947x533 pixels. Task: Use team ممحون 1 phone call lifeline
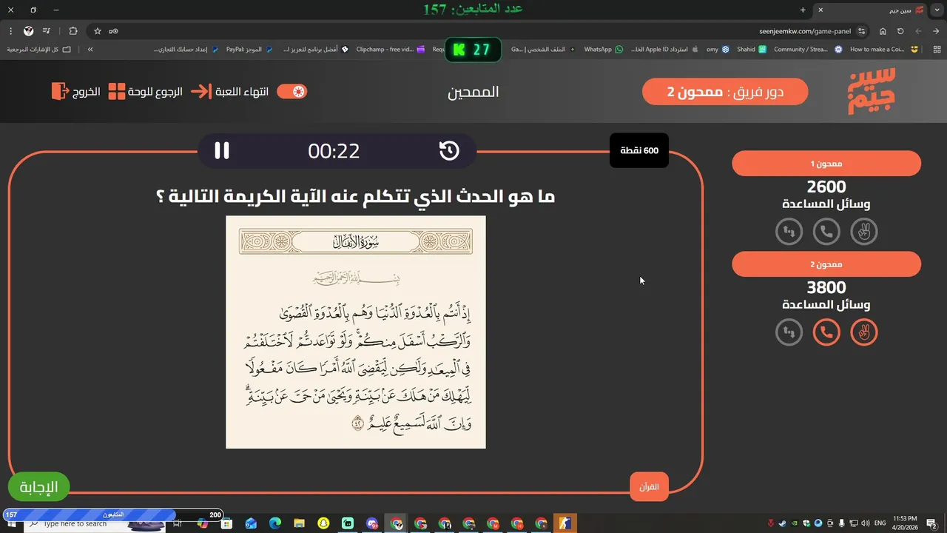pos(826,232)
